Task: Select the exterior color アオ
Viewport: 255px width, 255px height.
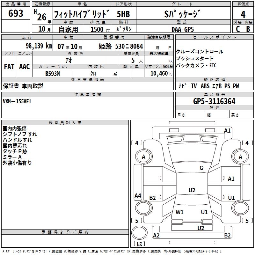Action: (x=69, y=60)
